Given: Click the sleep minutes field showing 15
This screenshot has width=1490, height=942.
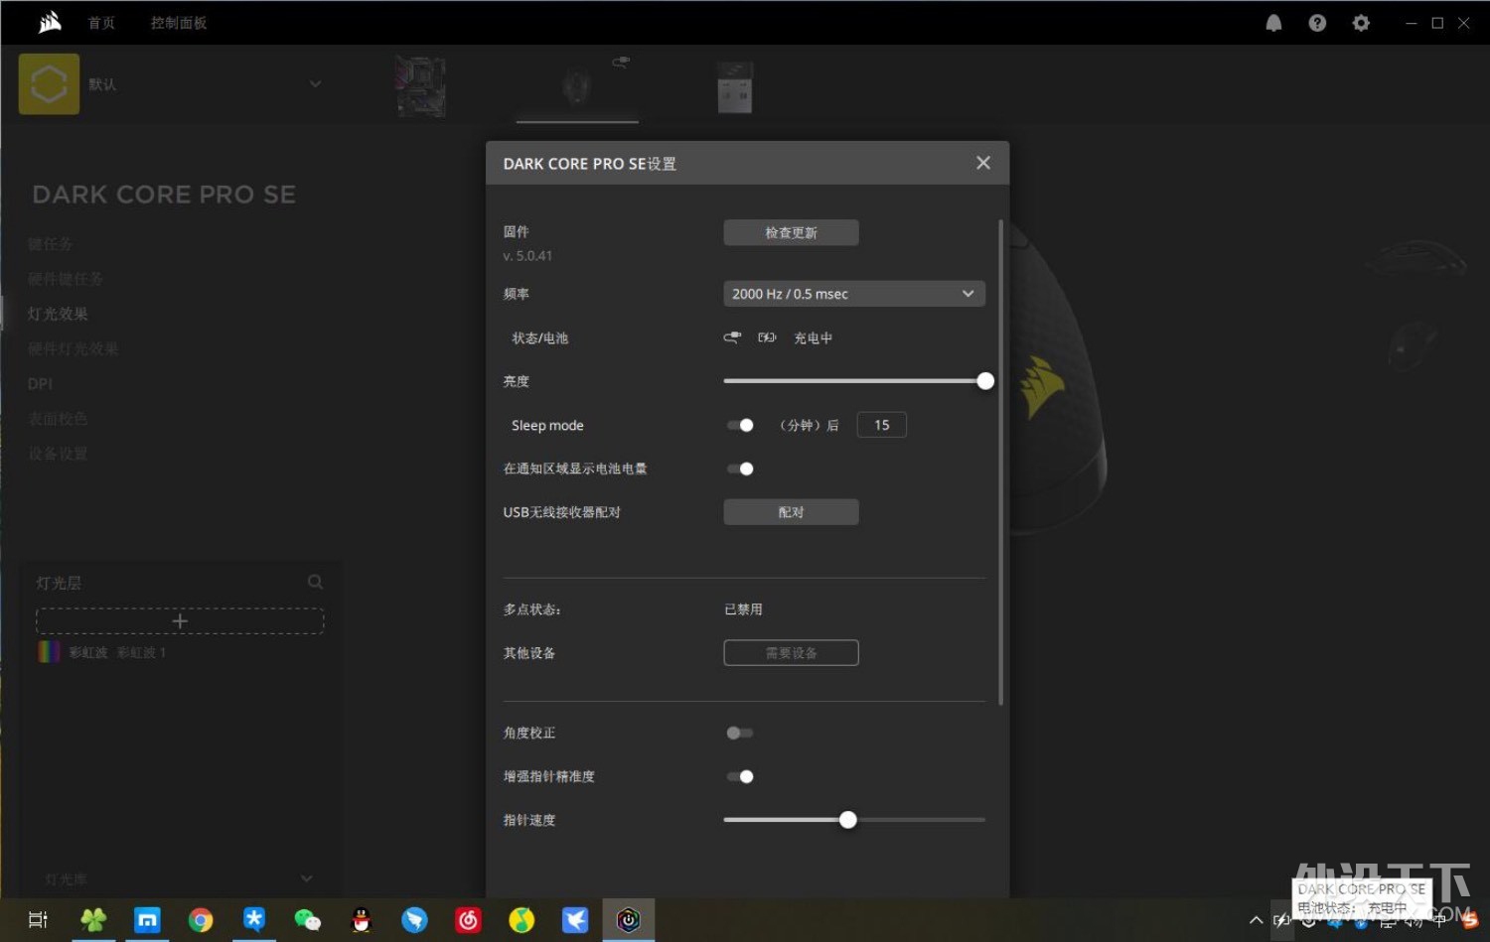Looking at the screenshot, I should pos(881,425).
